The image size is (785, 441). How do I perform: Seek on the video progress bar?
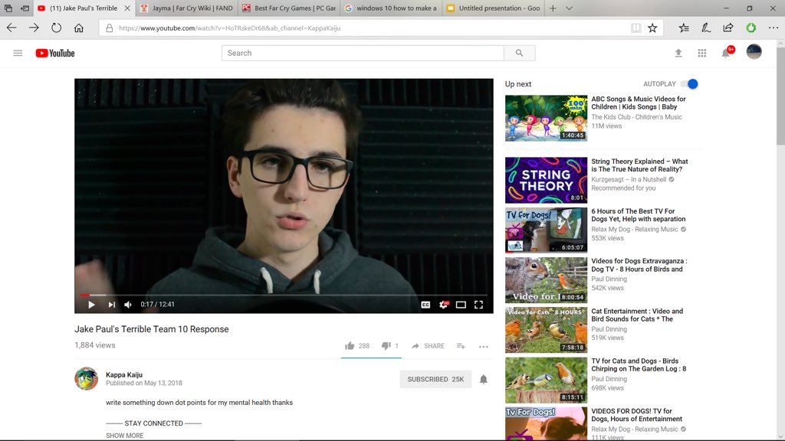tap(284, 295)
